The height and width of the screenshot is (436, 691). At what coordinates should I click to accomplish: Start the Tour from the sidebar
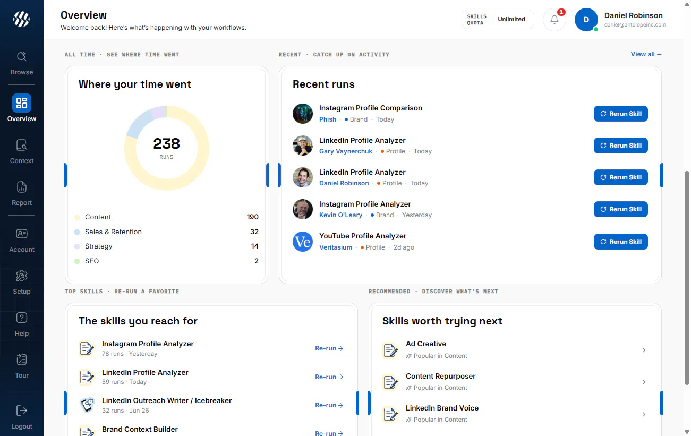click(22, 366)
